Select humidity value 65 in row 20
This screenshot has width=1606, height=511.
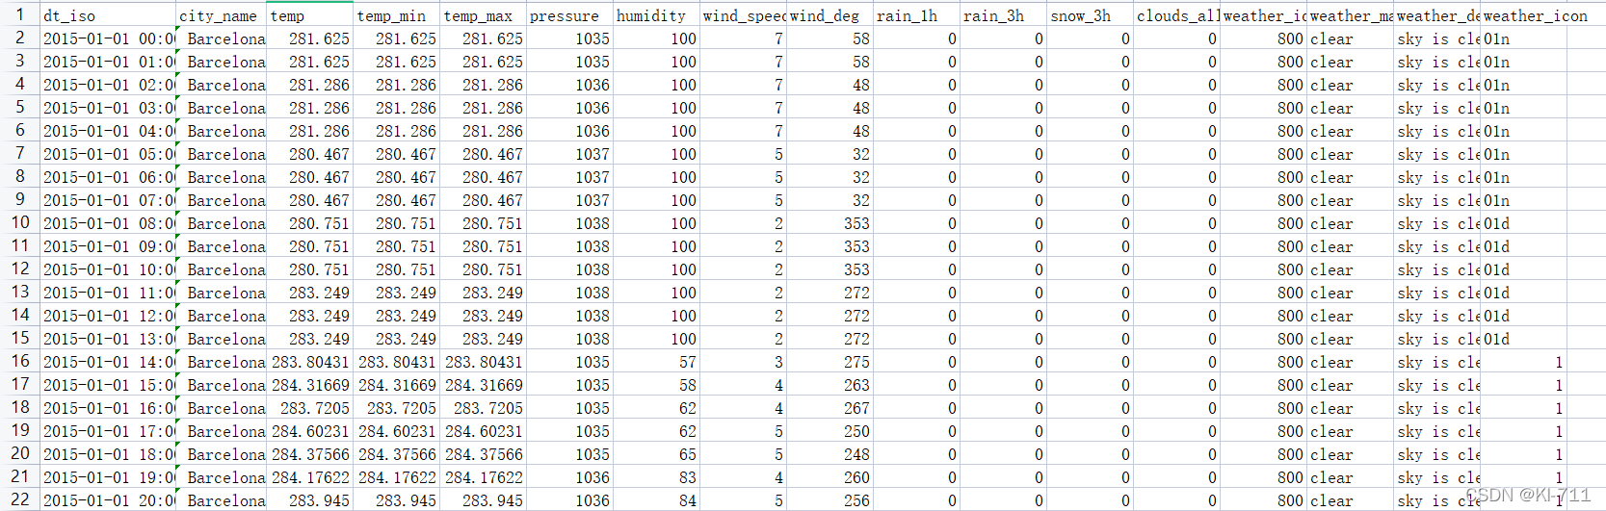(x=656, y=454)
